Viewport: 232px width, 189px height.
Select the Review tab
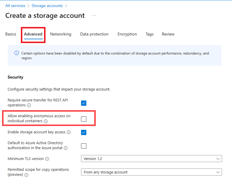[168, 34]
